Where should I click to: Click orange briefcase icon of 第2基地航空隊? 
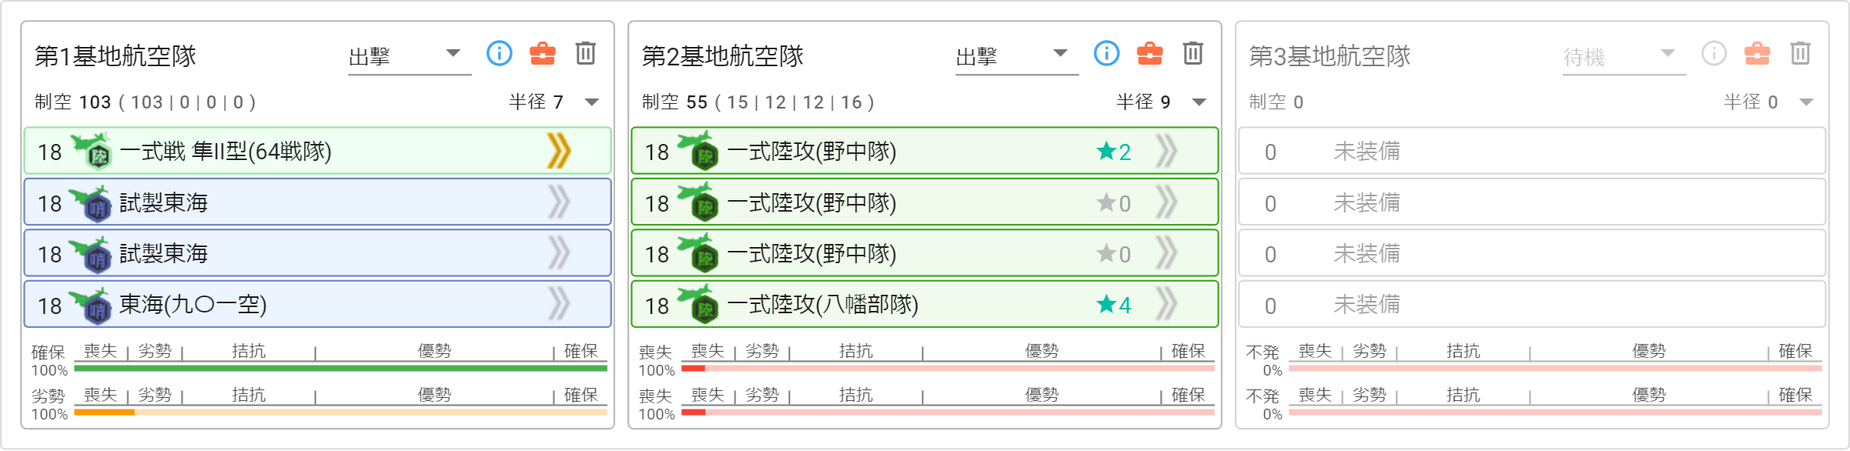click(1150, 53)
